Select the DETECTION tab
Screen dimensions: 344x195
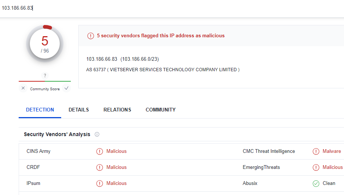click(40, 110)
